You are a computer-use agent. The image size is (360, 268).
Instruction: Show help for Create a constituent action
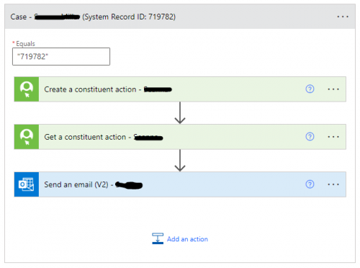tap(310, 89)
